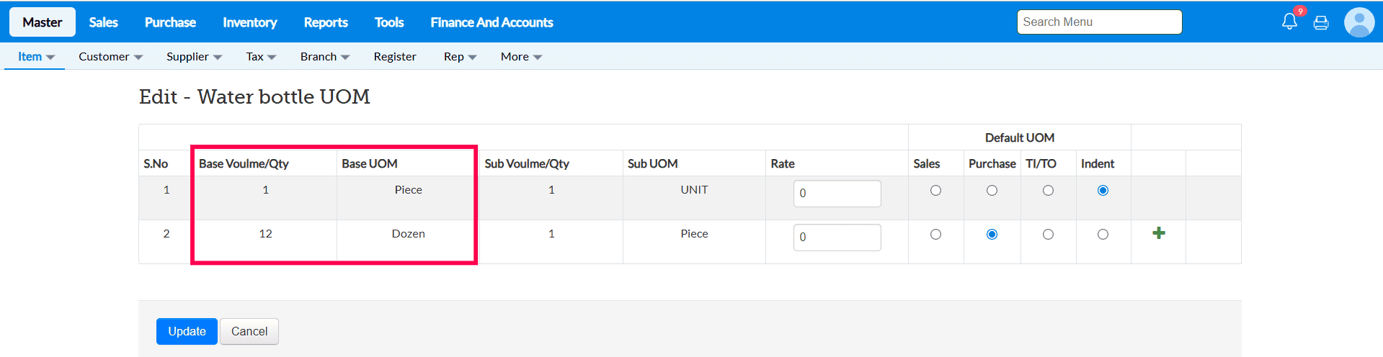Open the Tax dropdown menu
This screenshot has height=357, width=1383.
coord(261,56)
